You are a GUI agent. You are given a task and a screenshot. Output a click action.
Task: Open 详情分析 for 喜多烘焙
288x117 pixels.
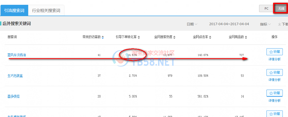pyautogui.click(x=275, y=101)
